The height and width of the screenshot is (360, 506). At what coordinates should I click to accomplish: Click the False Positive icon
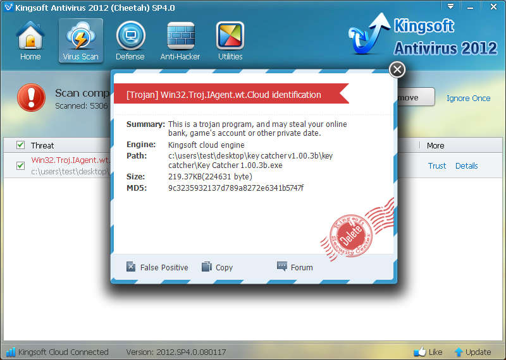click(131, 267)
